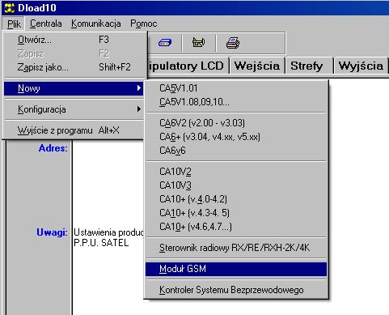Image resolution: width=389 pixels, height=315 pixels.
Task: Select Sterownik radiowy RX/RE/RXH-2K/4K
Action: 236,248
